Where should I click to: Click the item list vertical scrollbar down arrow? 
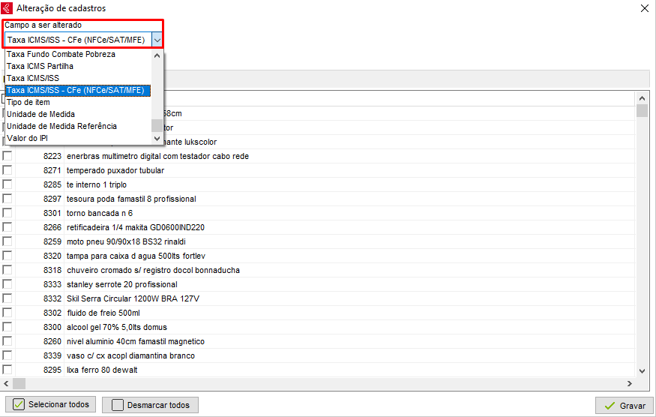coord(643,370)
